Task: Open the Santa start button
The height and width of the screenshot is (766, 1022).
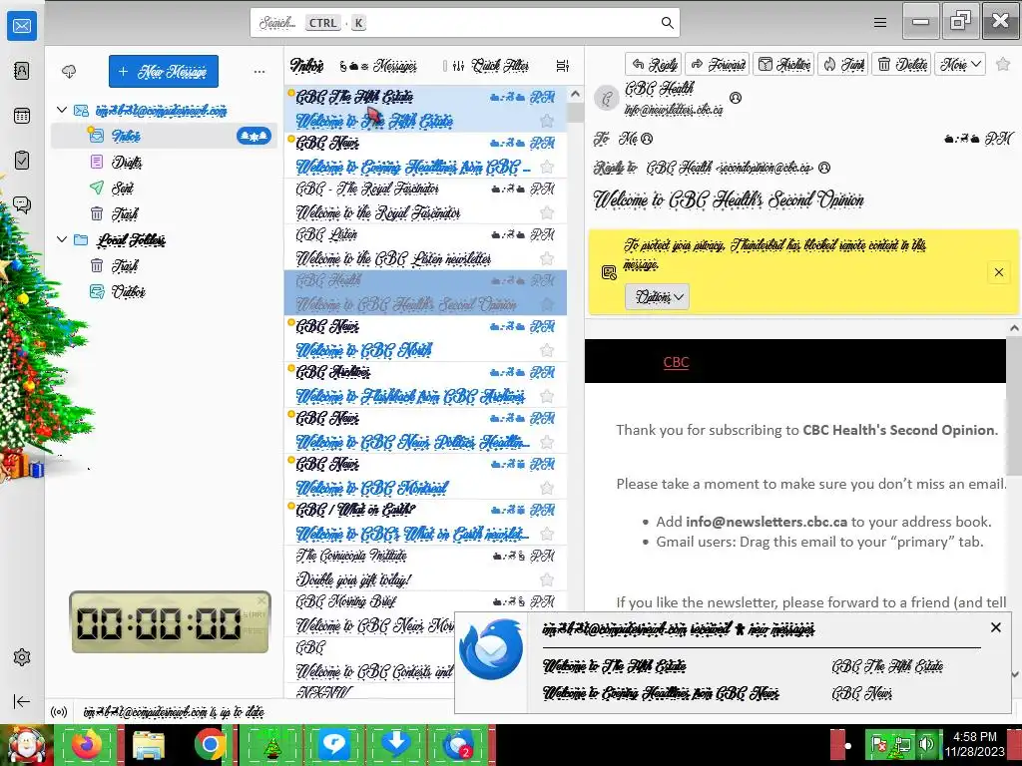Action: [26, 745]
